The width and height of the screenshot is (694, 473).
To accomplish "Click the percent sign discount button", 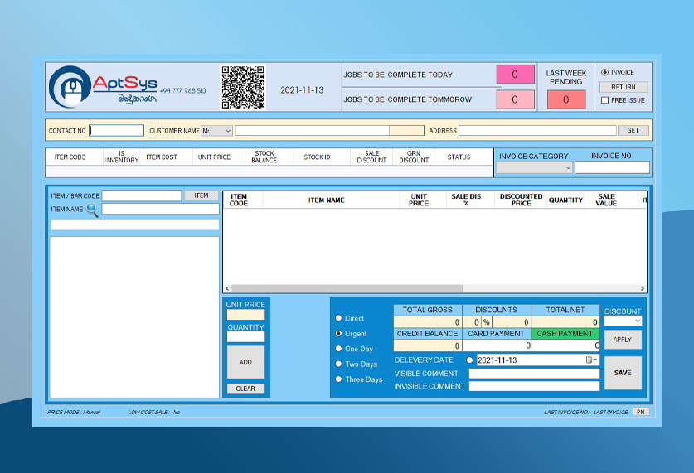I will (x=487, y=322).
